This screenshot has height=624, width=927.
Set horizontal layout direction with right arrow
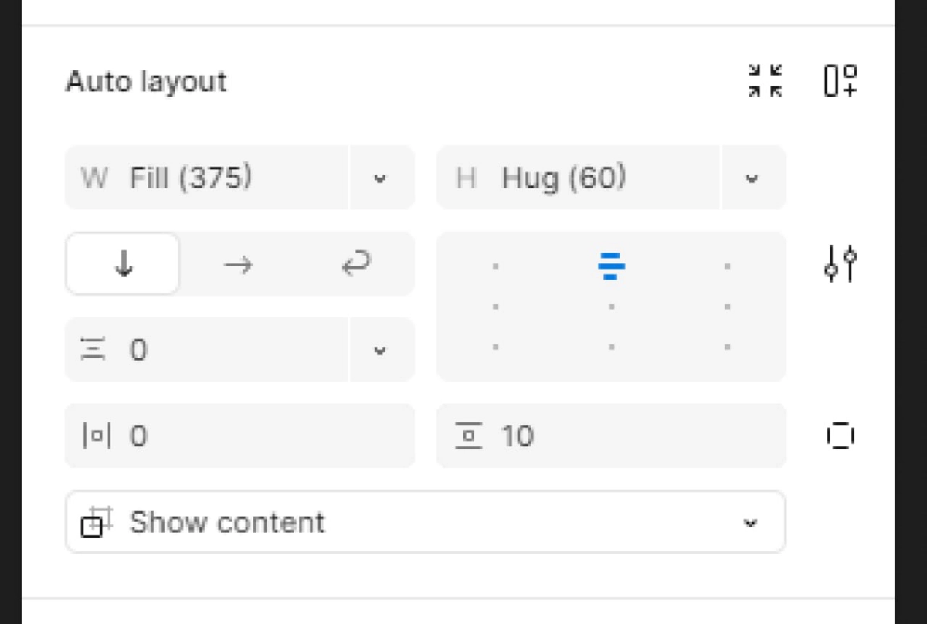[238, 265]
